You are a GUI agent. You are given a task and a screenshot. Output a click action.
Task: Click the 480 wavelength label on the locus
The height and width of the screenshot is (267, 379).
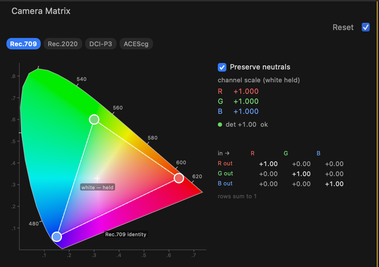(34, 224)
